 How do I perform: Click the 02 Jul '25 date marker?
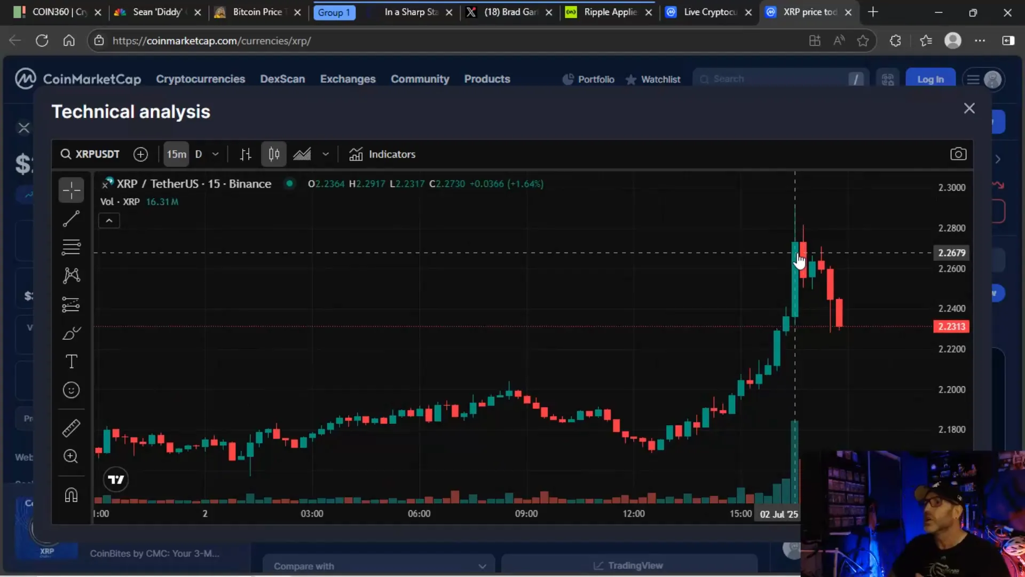tap(778, 514)
